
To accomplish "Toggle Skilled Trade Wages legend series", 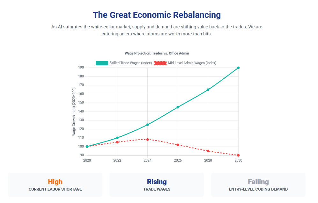I will (x=130, y=63).
